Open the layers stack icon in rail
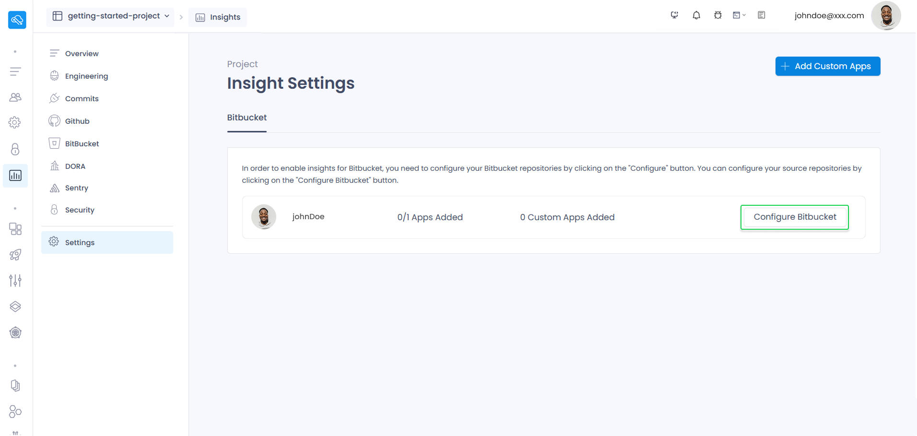Viewport: 917px width, 436px height. click(x=15, y=306)
